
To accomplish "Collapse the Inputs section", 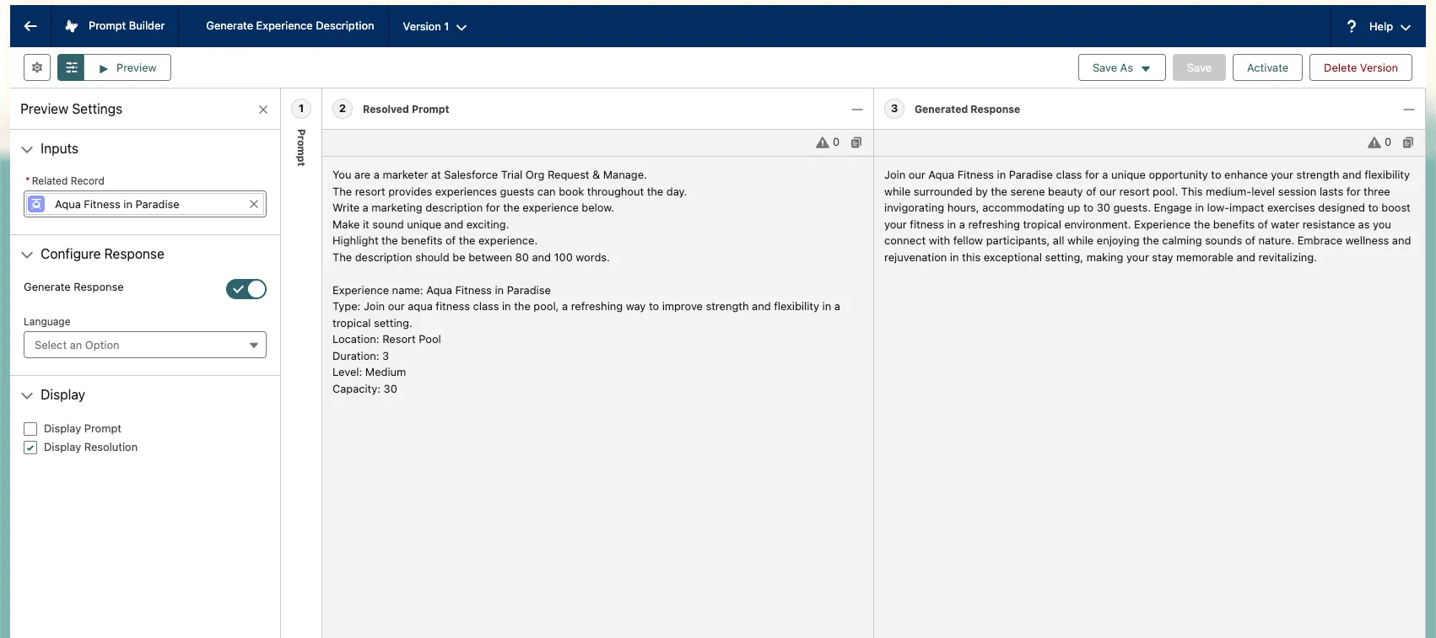I will pos(27,149).
